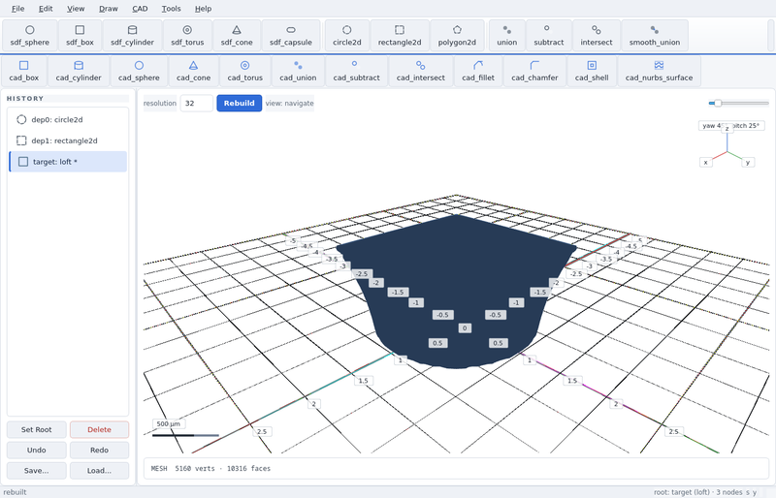
Task: Adjust the viewport slider handle
Action: click(x=718, y=104)
